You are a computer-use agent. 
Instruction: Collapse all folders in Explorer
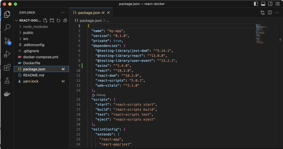point(65,20)
